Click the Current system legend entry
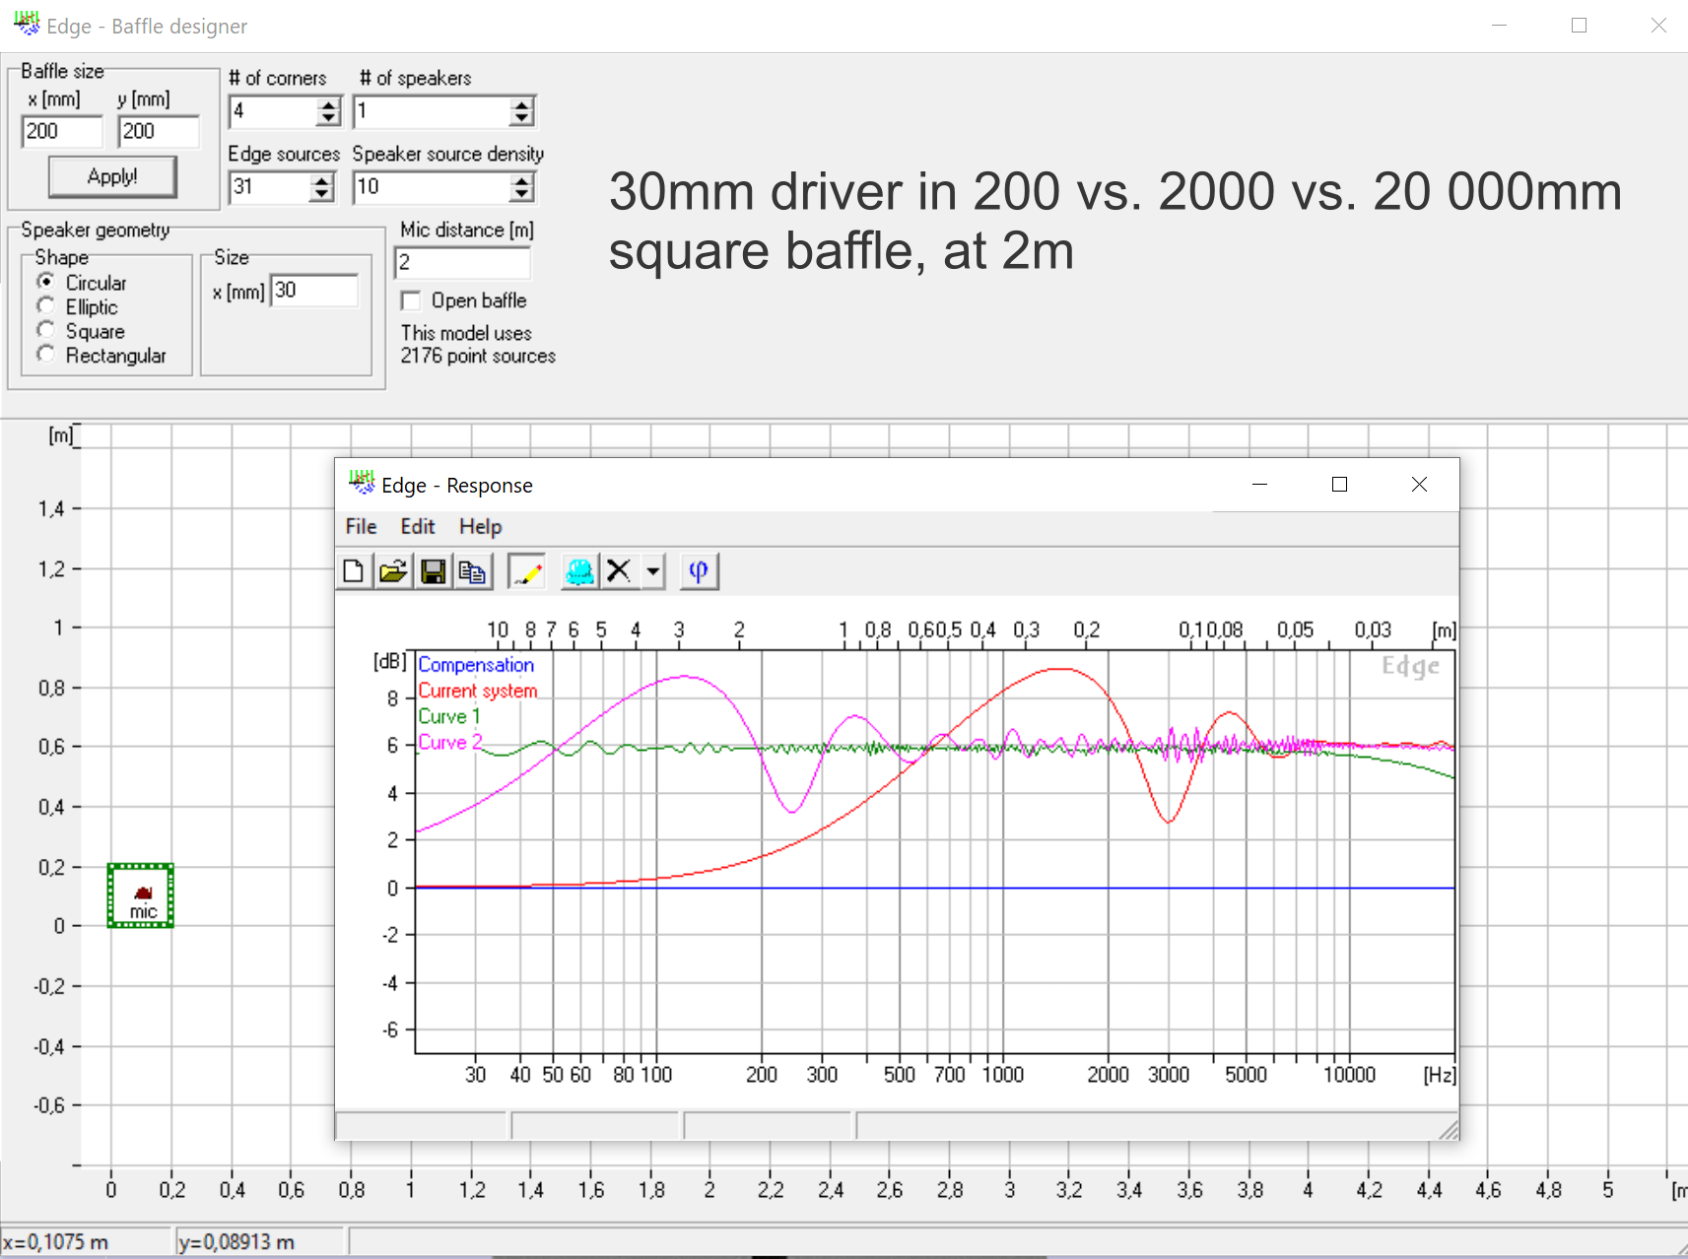This screenshot has height=1259, width=1688. click(x=478, y=691)
